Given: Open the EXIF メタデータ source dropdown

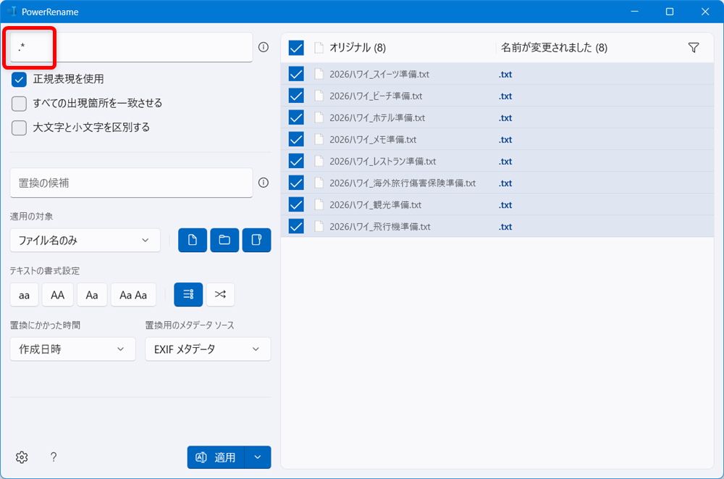Looking at the screenshot, I should pyautogui.click(x=208, y=349).
